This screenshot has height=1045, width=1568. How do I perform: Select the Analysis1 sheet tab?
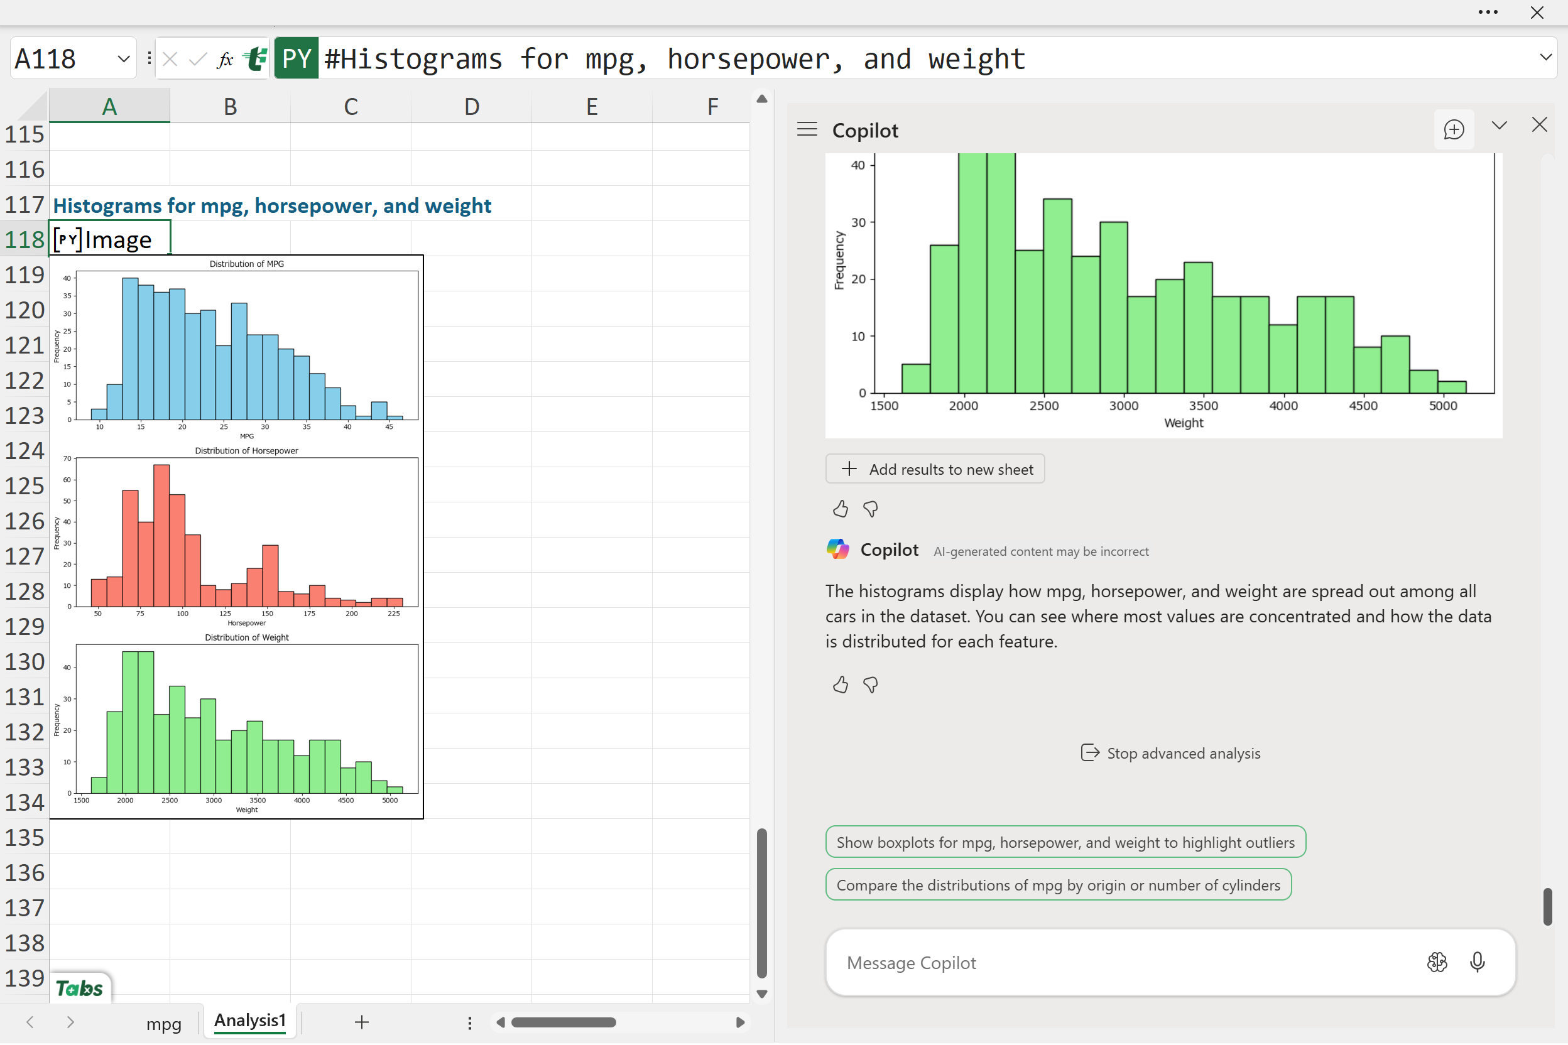(x=249, y=1021)
